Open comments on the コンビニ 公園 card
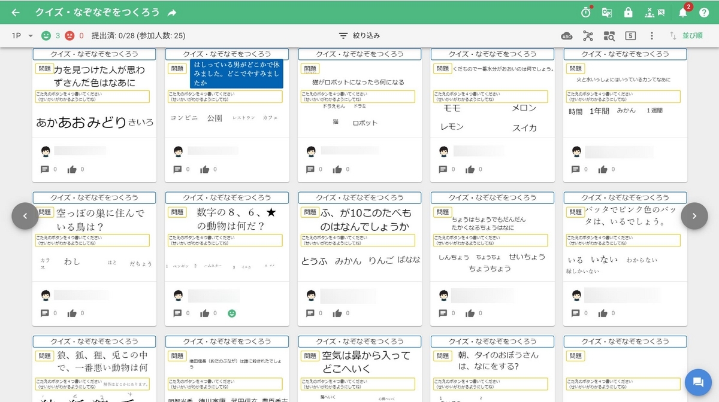719x402 pixels. 177,169
